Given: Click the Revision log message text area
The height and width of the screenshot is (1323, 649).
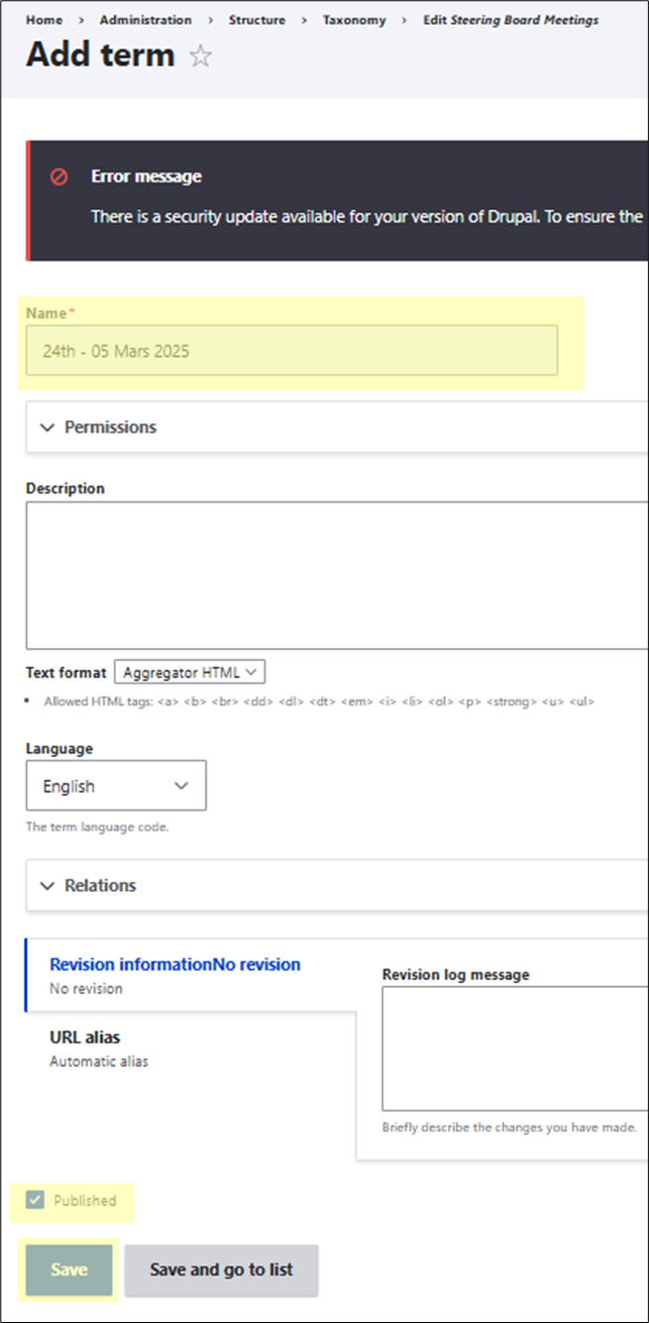Looking at the screenshot, I should tap(515, 1047).
